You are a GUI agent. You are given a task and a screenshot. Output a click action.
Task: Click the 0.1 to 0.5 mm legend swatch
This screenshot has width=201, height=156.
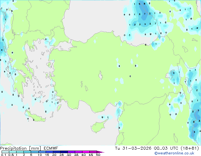coord(5,152)
